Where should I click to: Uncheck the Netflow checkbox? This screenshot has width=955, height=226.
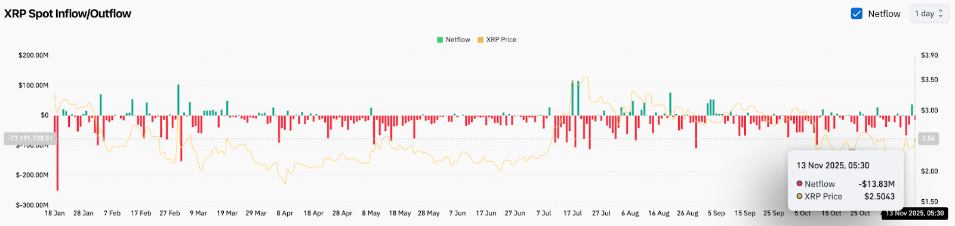(857, 14)
